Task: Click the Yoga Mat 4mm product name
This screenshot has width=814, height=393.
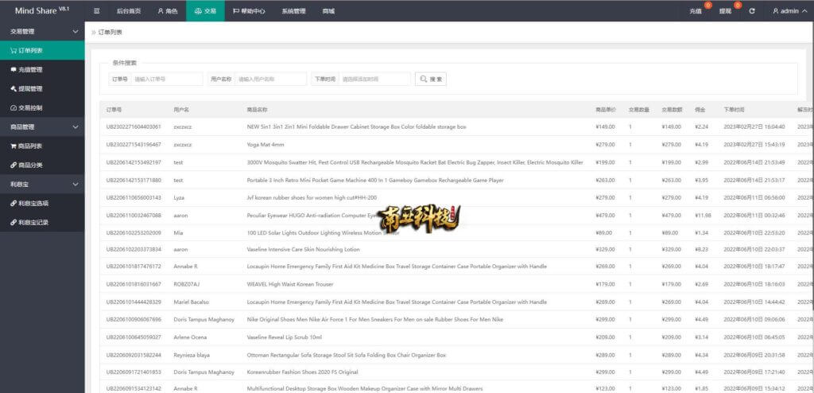Action: tap(266, 145)
